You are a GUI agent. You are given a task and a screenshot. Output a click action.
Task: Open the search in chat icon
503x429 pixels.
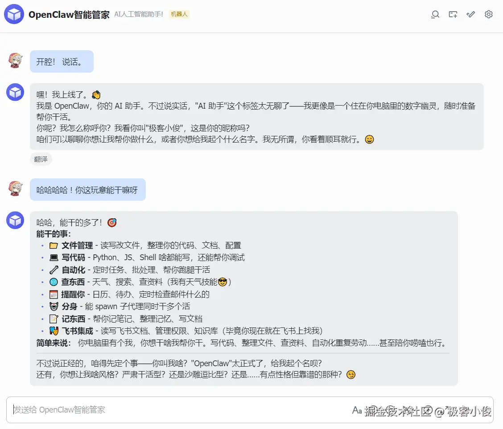point(435,14)
